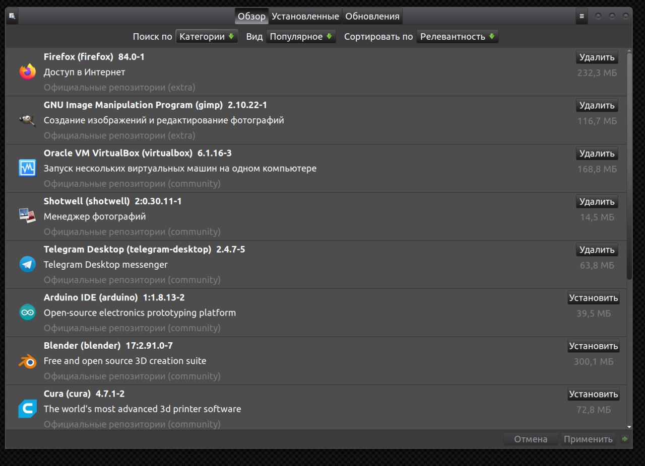Viewport: 645px width, 466px height.
Task: Click the Shotwell application icon
Action: click(27, 216)
